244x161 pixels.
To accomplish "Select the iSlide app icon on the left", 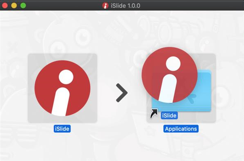I will (x=62, y=88).
